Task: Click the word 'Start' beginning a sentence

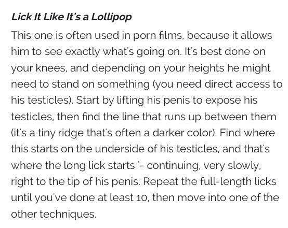Action: pyautogui.click(x=87, y=100)
